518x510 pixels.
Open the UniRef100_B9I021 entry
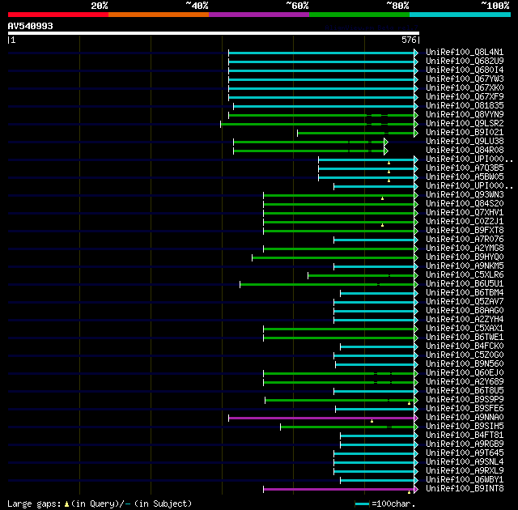click(465, 133)
